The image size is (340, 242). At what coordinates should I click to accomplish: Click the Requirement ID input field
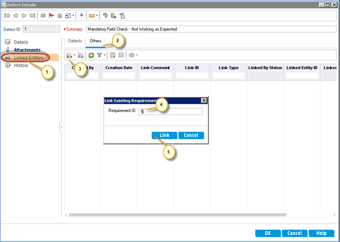[x=171, y=111]
